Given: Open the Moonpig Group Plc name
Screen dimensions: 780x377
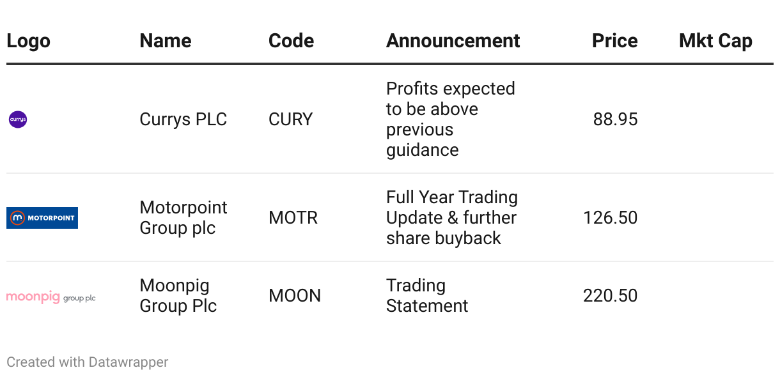Looking at the screenshot, I should 178,296.
